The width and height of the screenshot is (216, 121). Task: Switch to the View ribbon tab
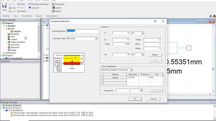[x=16, y=16]
